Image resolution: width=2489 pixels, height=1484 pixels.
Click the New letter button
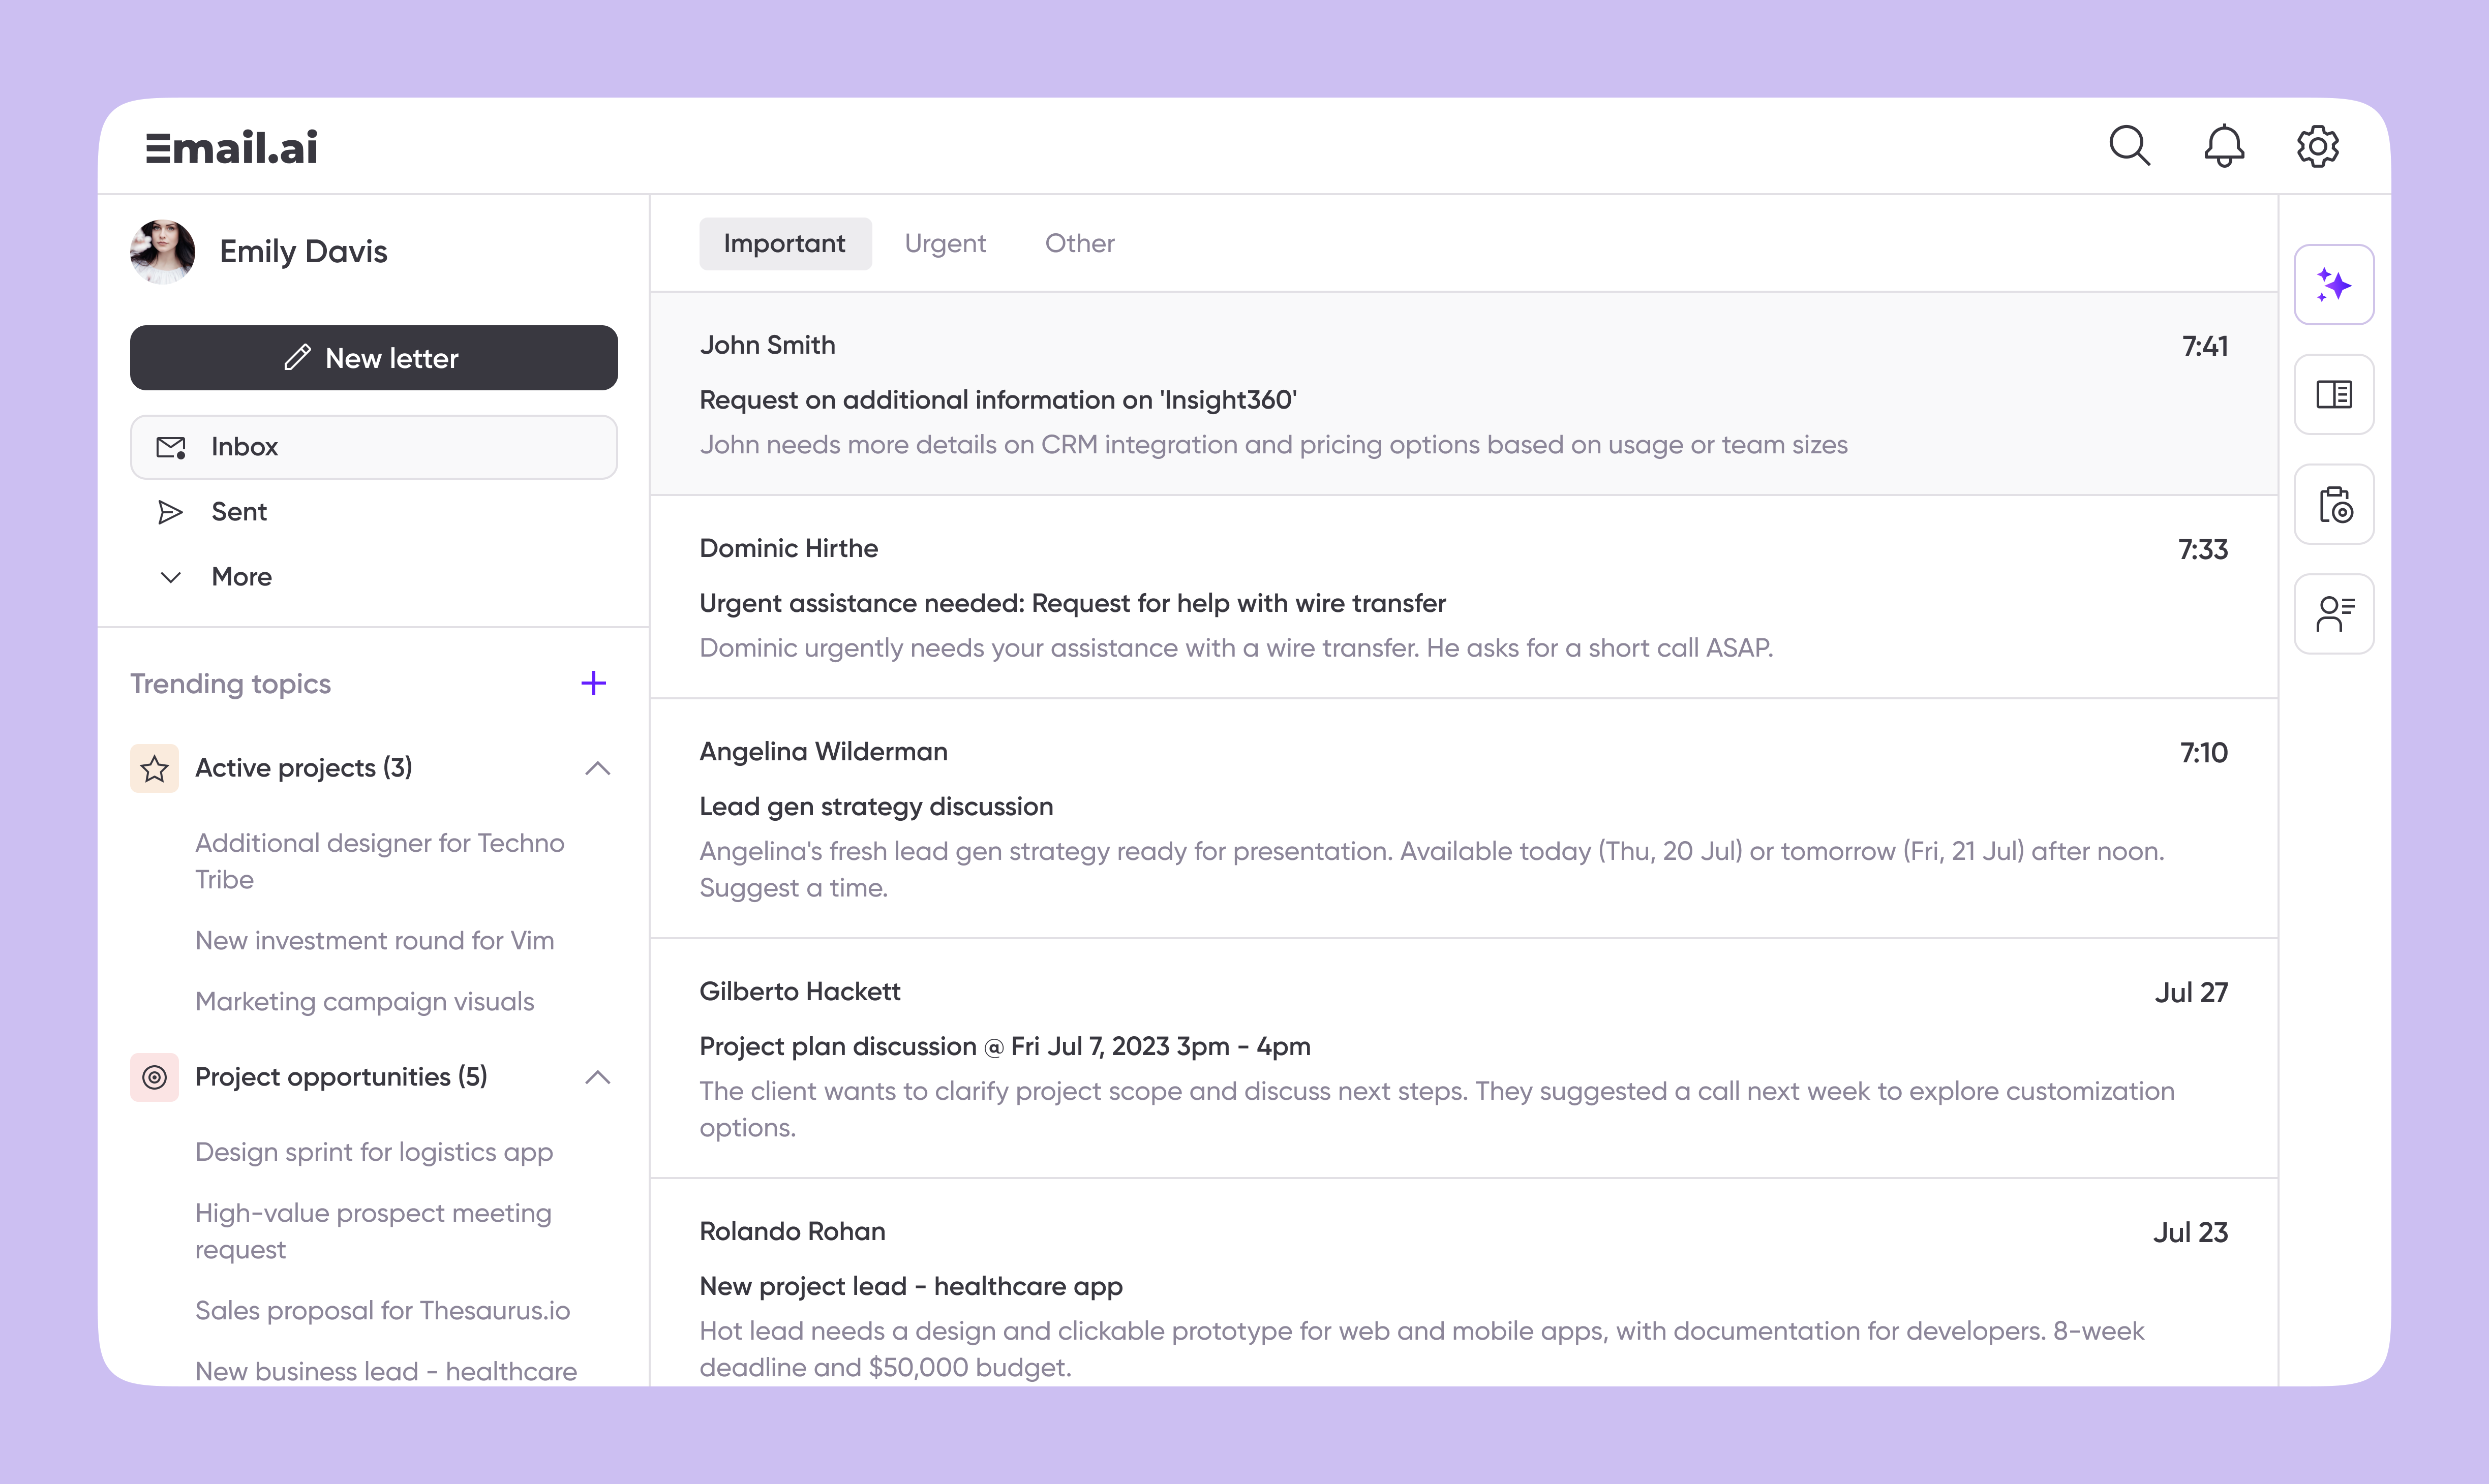tap(373, 357)
